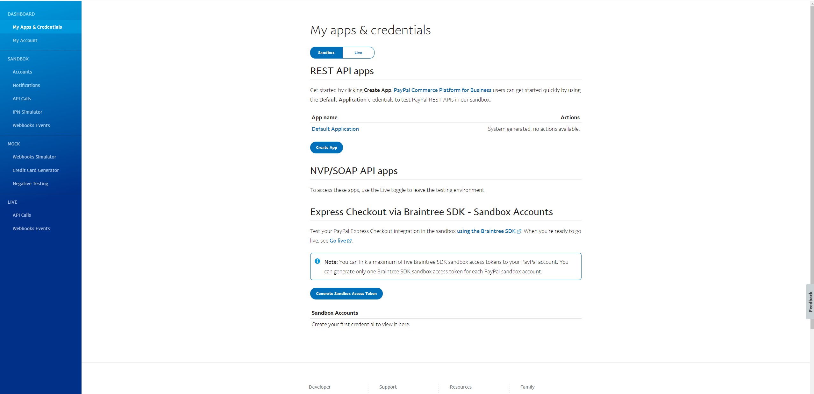Select Negative Testing in the sidebar
814x394 pixels.
[x=30, y=183]
